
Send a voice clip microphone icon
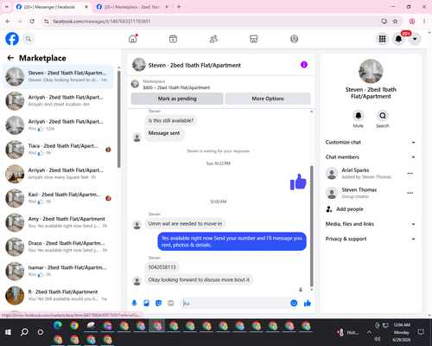tap(134, 303)
